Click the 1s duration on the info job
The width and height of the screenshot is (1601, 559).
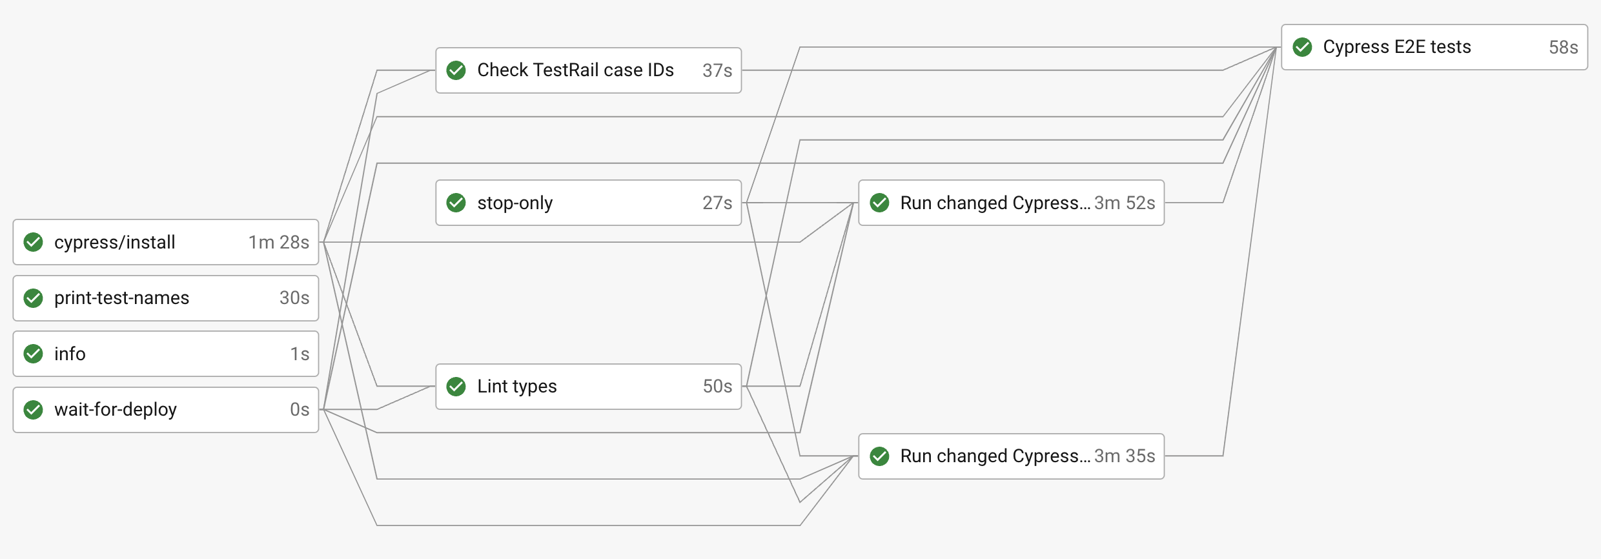coord(300,354)
